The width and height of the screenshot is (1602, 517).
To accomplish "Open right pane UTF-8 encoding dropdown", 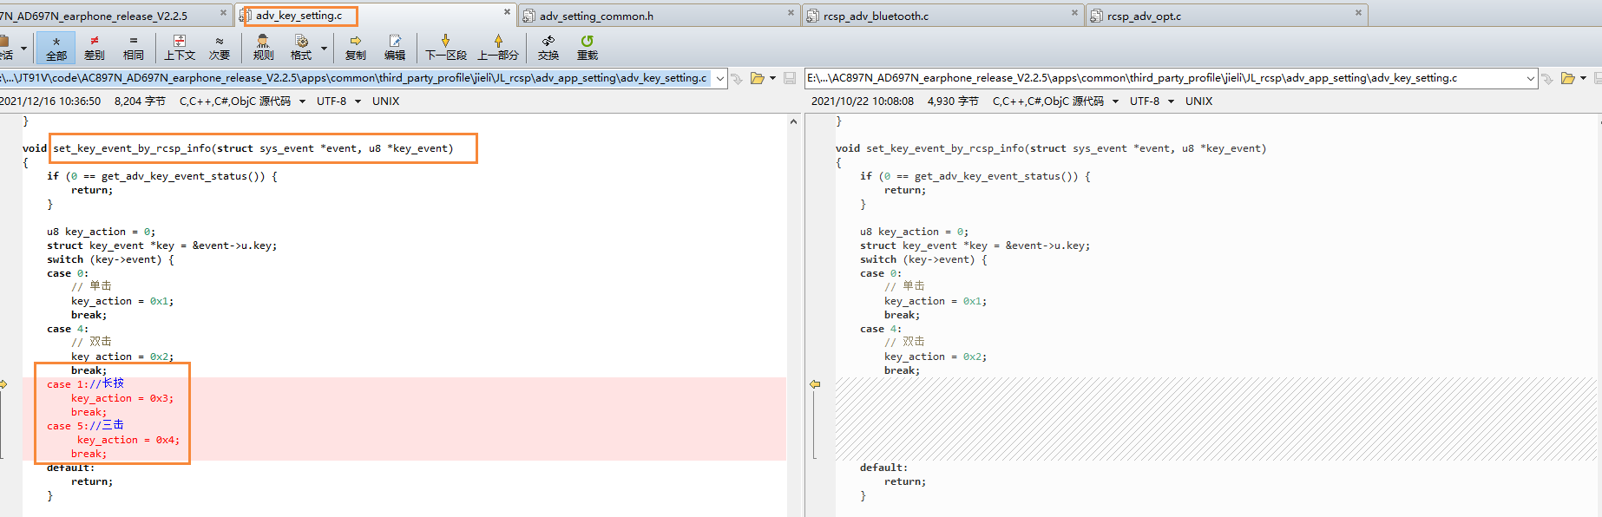I will click(x=1171, y=101).
